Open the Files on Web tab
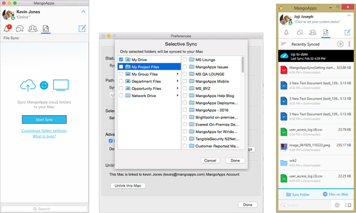Viewport: 356px width, 213px height. pyautogui.click(x=335, y=194)
